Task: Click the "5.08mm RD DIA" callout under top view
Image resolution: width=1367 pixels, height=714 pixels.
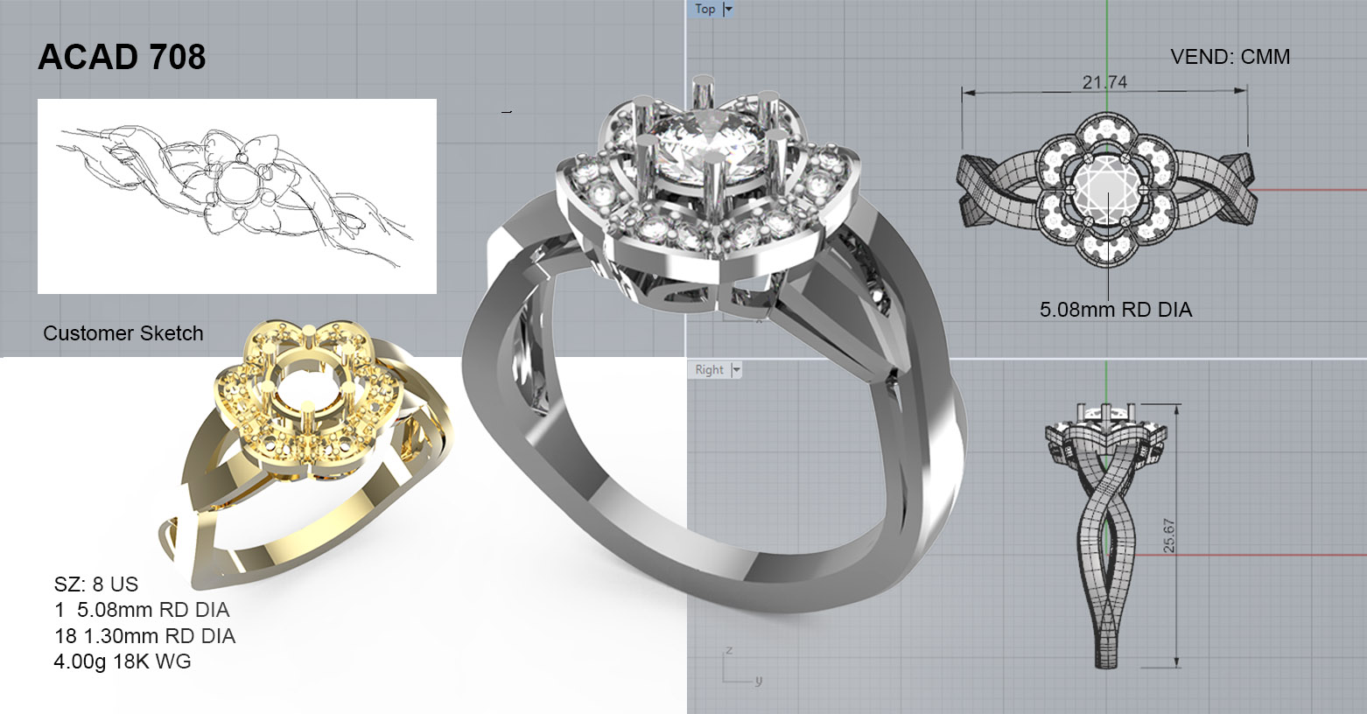Action: coord(1116,309)
